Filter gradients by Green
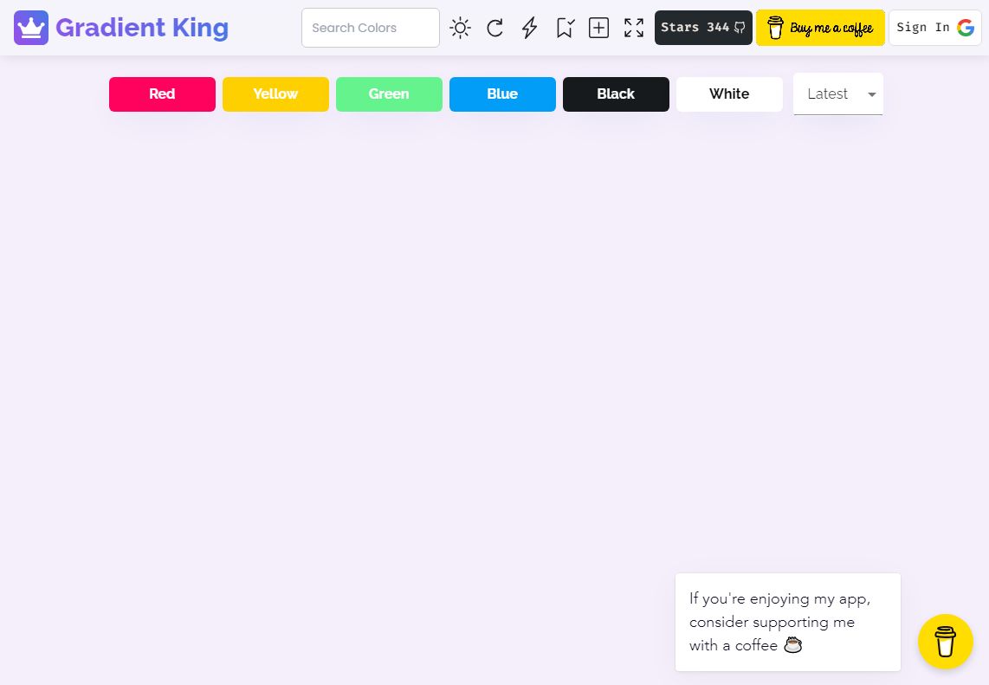This screenshot has height=685, width=989. click(389, 94)
